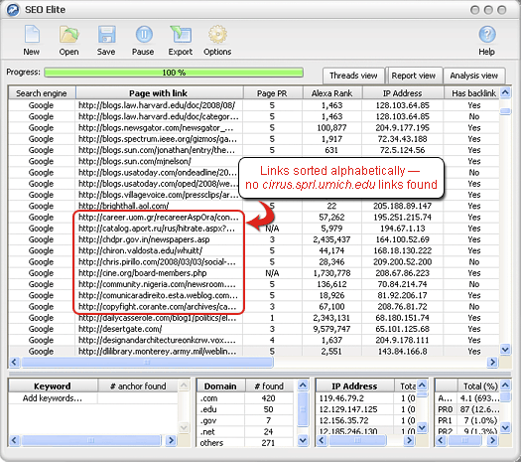The height and width of the screenshot is (462, 521).
Task: Select the dlilibrary.monterey.army.mil link row
Action: point(254,352)
